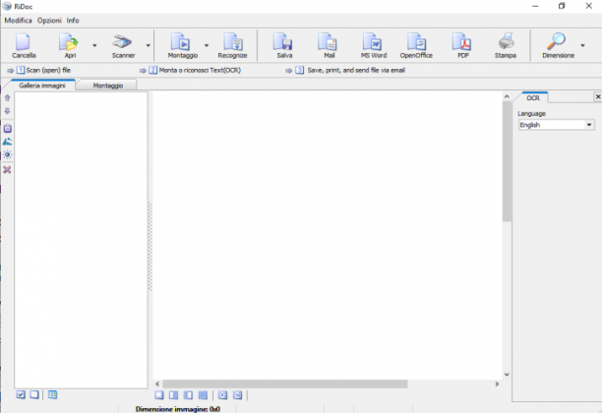Export the document to PDF
Image resolution: width=602 pixels, height=413 pixels.
point(462,45)
